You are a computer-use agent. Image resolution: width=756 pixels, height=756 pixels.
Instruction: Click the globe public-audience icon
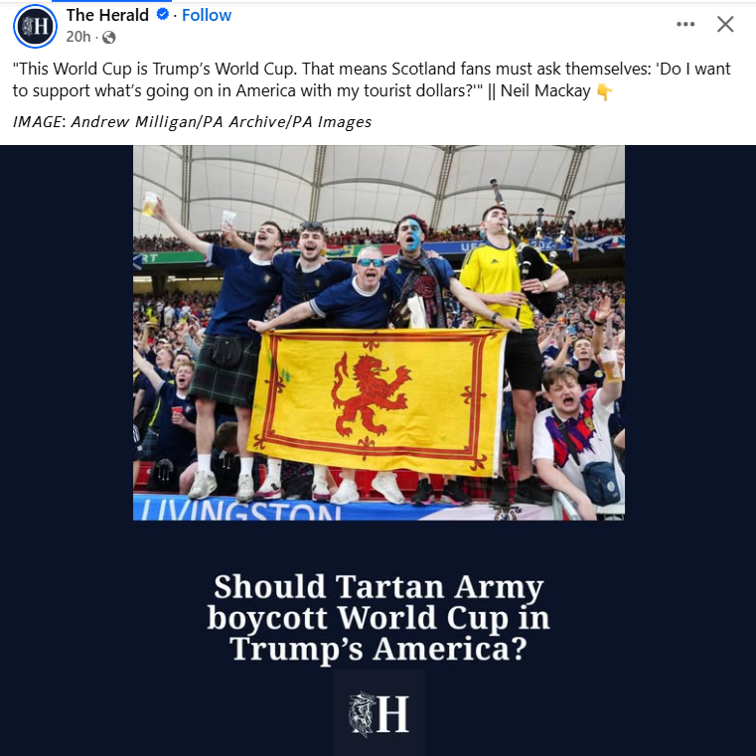(109, 37)
